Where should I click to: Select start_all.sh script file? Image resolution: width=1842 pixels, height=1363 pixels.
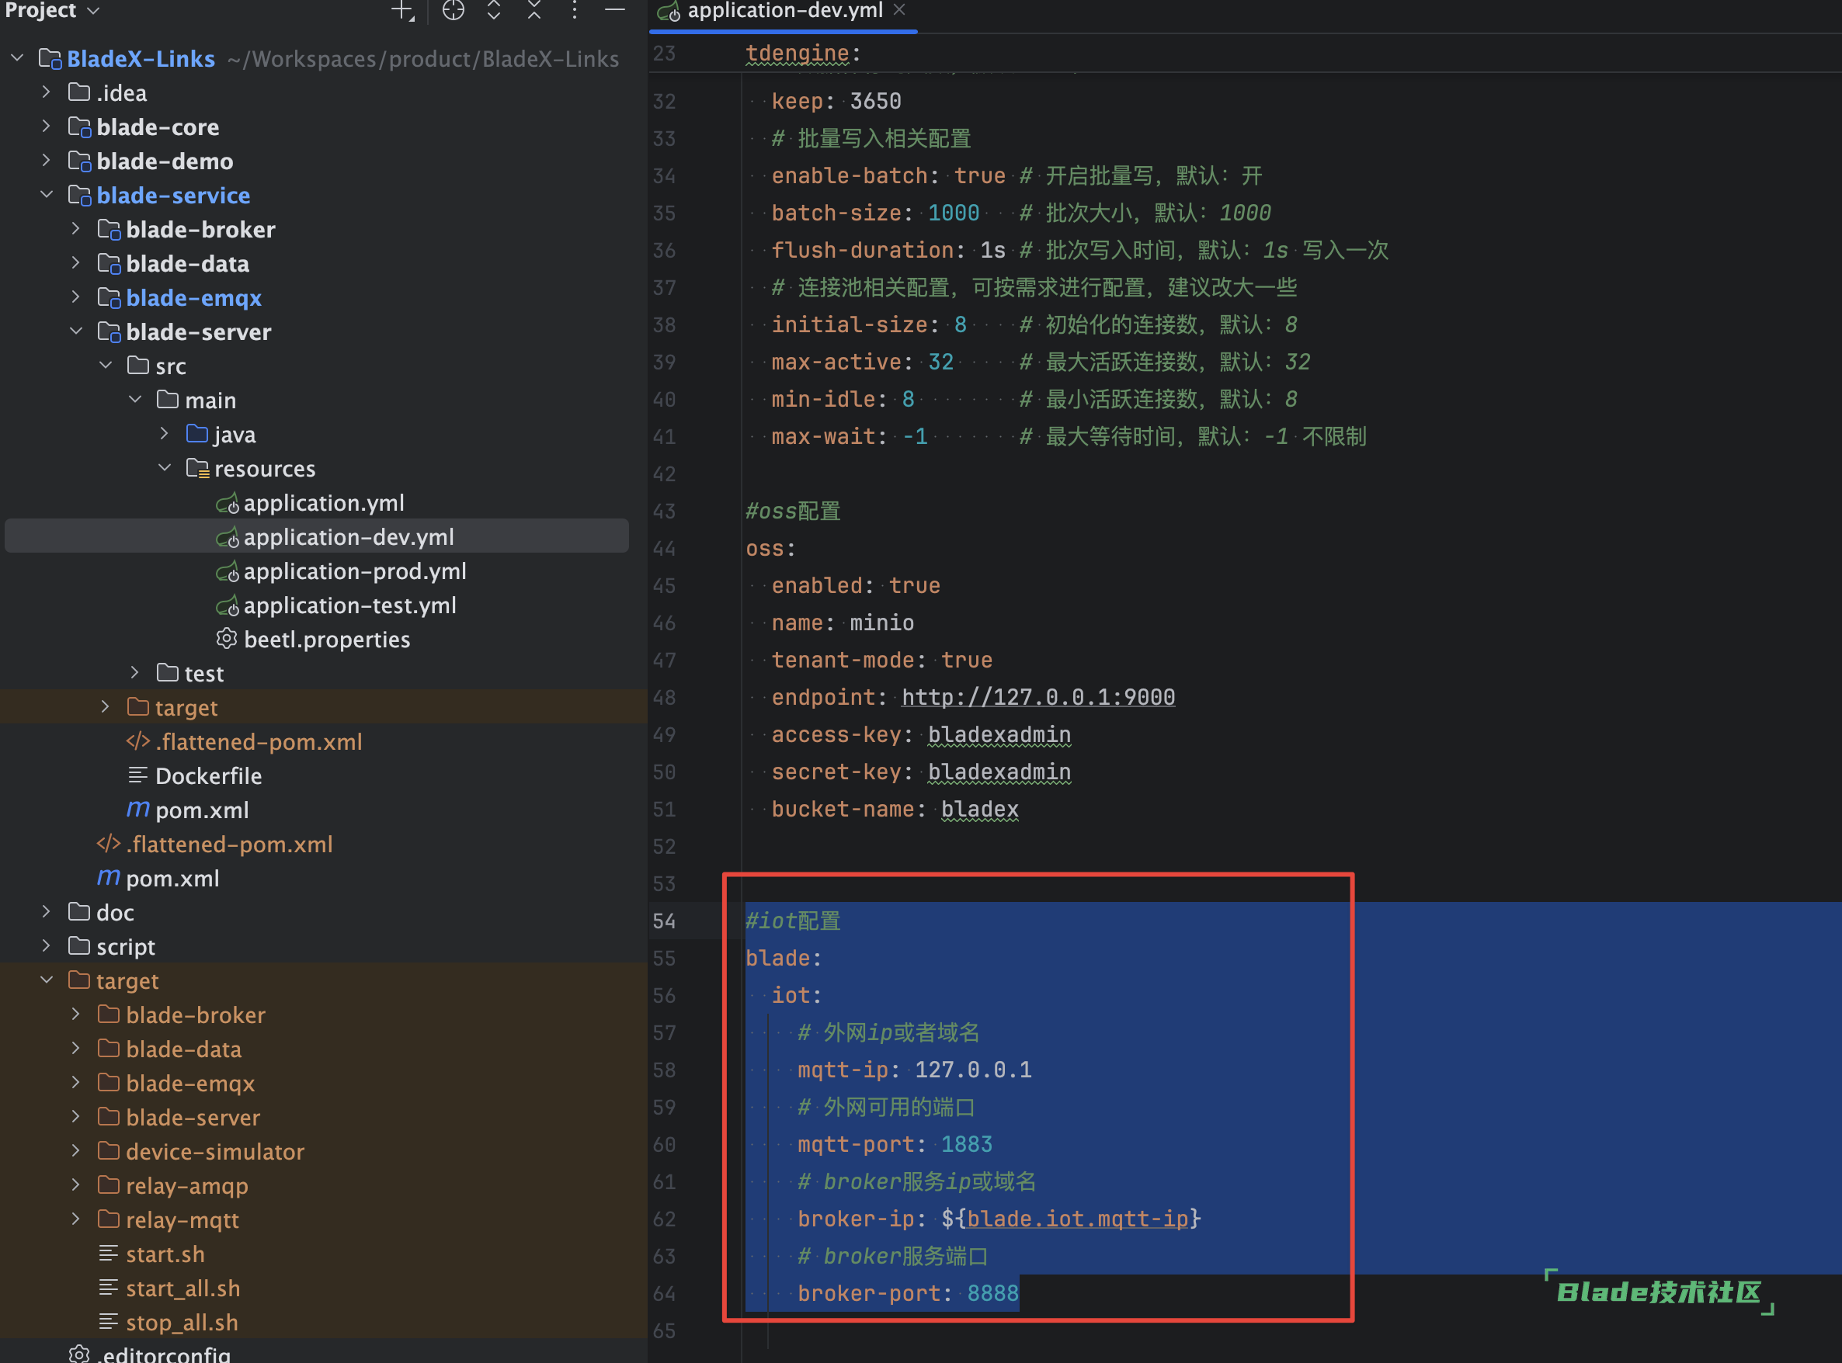click(x=183, y=1288)
